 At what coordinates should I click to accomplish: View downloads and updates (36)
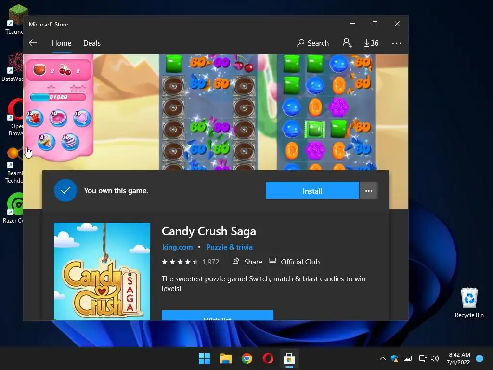(x=371, y=43)
